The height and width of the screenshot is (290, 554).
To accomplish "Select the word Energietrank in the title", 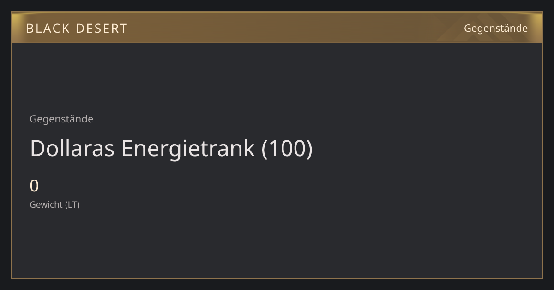I will point(188,148).
